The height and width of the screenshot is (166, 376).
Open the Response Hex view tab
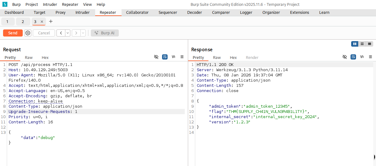tap(233, 57)
